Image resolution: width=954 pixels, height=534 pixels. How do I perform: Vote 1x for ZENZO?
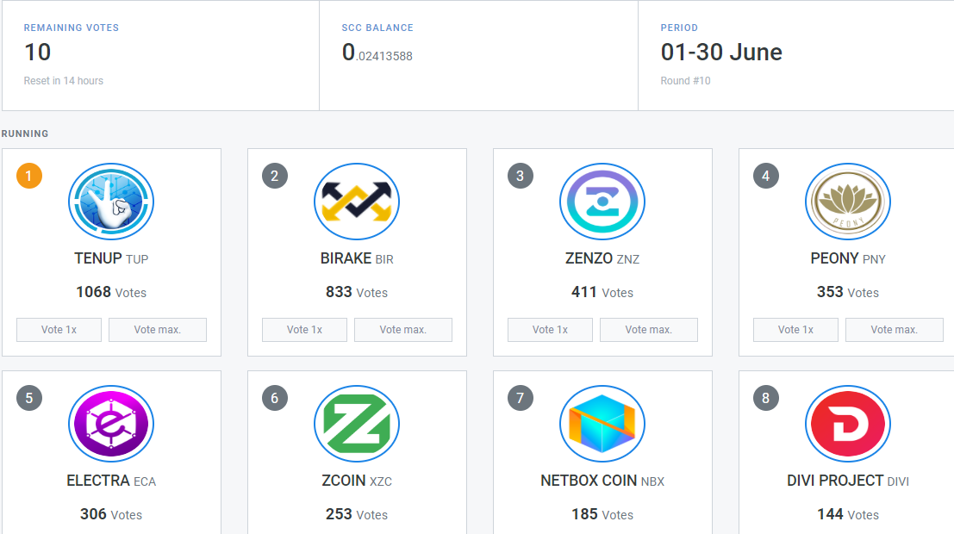[550, 330]
